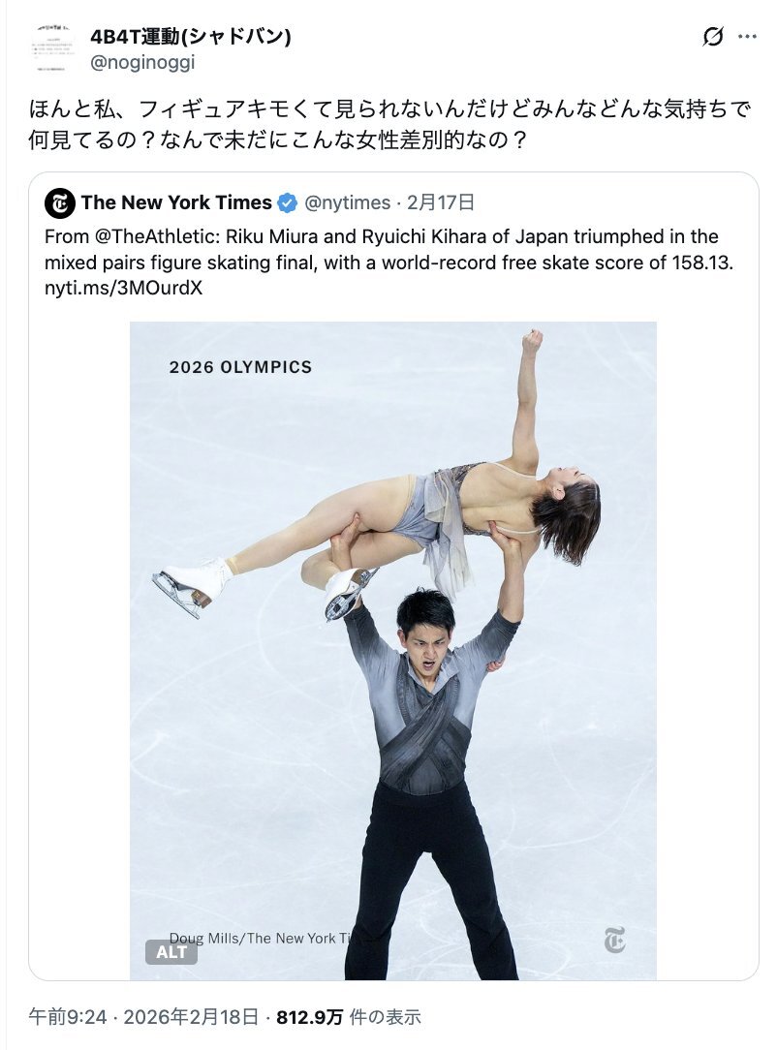Open the quoted post's 2月17日 date
This screenshot has height=1050, width=777.
pyautogui.click(x=441, y=202)
